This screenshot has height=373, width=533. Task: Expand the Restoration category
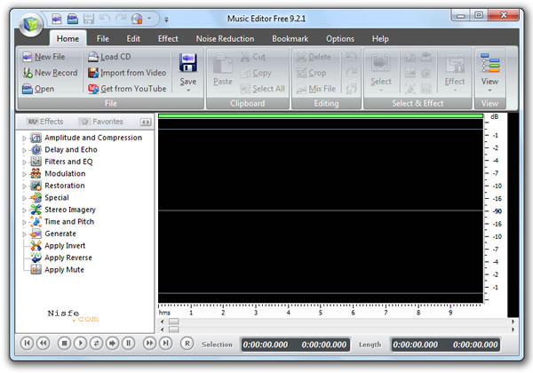[24, 186]
